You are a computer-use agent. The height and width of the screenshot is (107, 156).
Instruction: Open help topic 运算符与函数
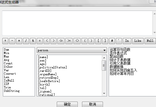click(120, 49)
